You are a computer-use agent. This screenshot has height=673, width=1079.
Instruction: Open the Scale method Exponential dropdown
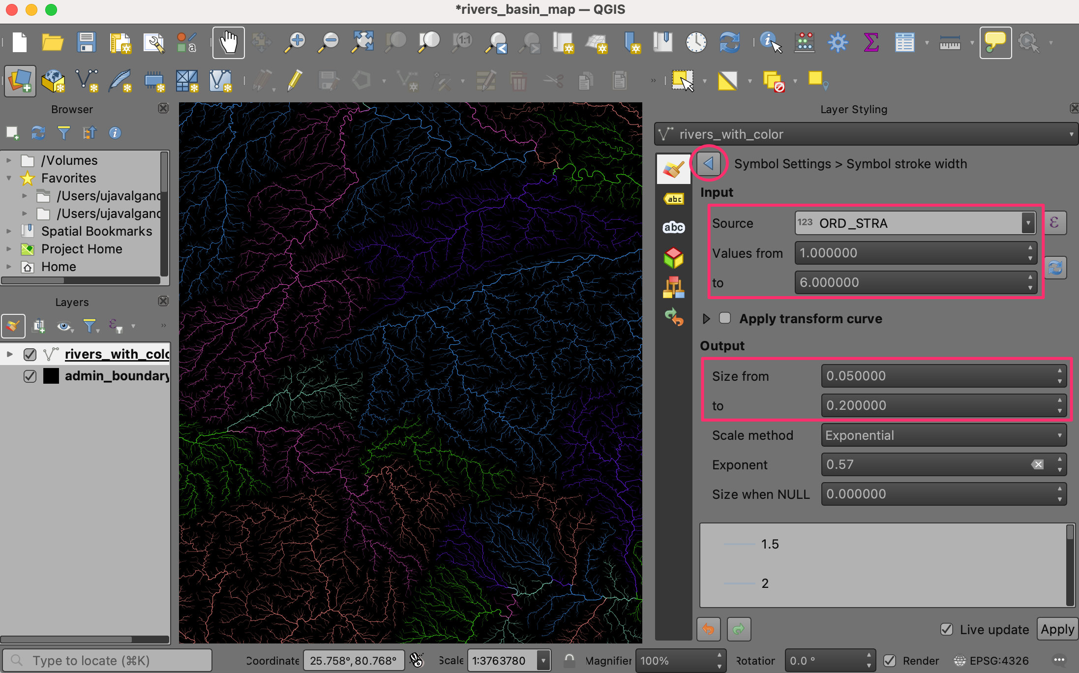pyautogui.click(x=943, y=435)
